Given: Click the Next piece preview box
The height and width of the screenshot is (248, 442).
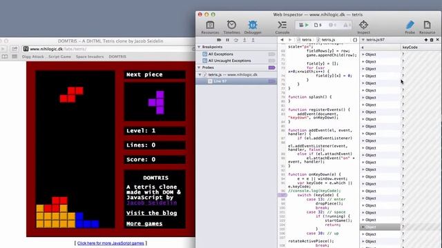Looking at the screenshot, I should (155, 102).
